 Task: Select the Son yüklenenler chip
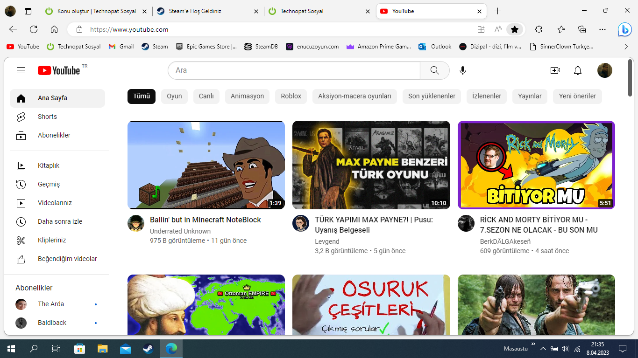[x=432, y=96]
